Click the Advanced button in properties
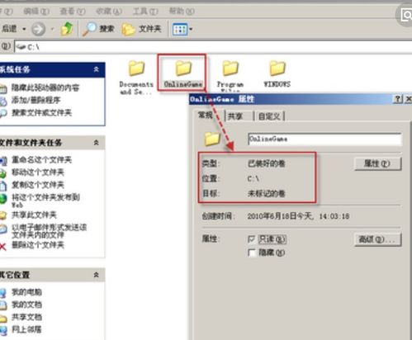Image resolution: width=412 pixels, height=340 pixels. [377, 239]
